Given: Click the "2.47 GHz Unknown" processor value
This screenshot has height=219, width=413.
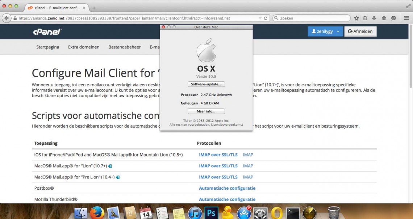Looking at the screenshot, I should point(216,95).
